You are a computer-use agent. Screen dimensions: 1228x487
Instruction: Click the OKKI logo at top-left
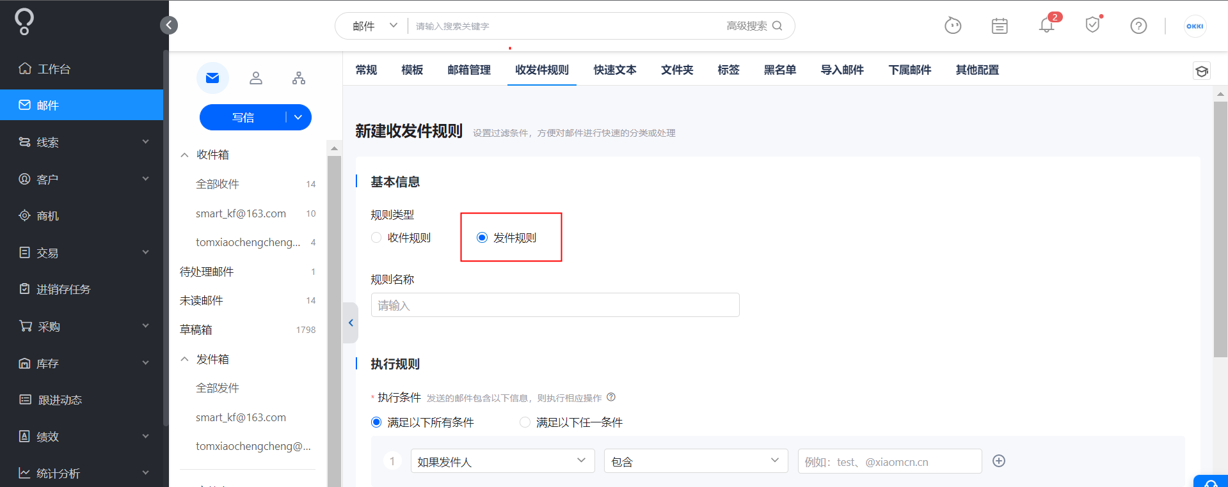click(x=24, y=22)
